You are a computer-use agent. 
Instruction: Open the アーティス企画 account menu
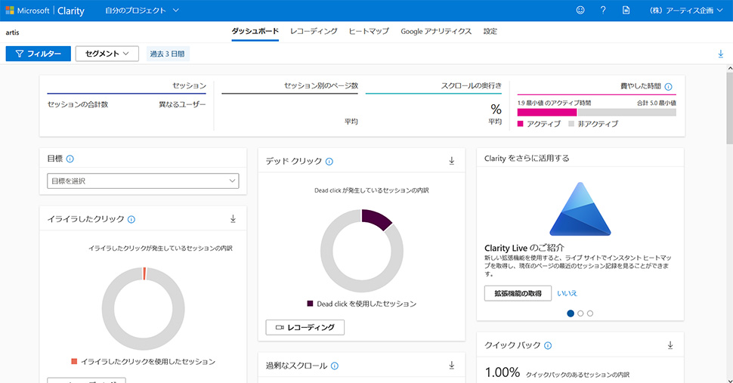pos(686,11)
